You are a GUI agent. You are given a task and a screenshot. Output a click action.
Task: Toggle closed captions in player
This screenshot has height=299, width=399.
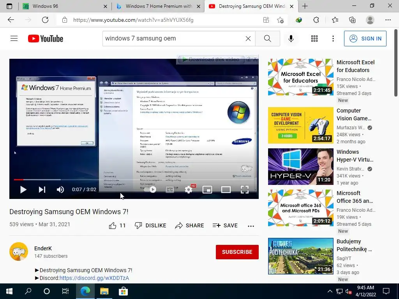pyautogui.click(x=170, y=190)
